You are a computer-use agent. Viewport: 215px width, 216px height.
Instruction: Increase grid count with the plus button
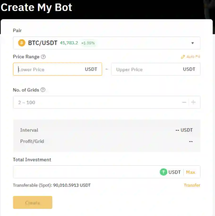tap(193, 102)
